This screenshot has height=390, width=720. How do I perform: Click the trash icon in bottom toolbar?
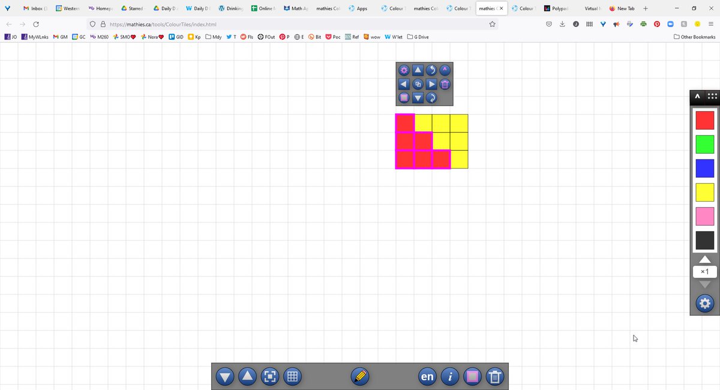pyautogui.click(x=495, y=377)
